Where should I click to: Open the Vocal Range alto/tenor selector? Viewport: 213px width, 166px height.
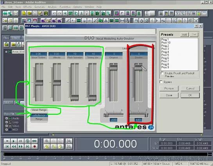(39, 115)
